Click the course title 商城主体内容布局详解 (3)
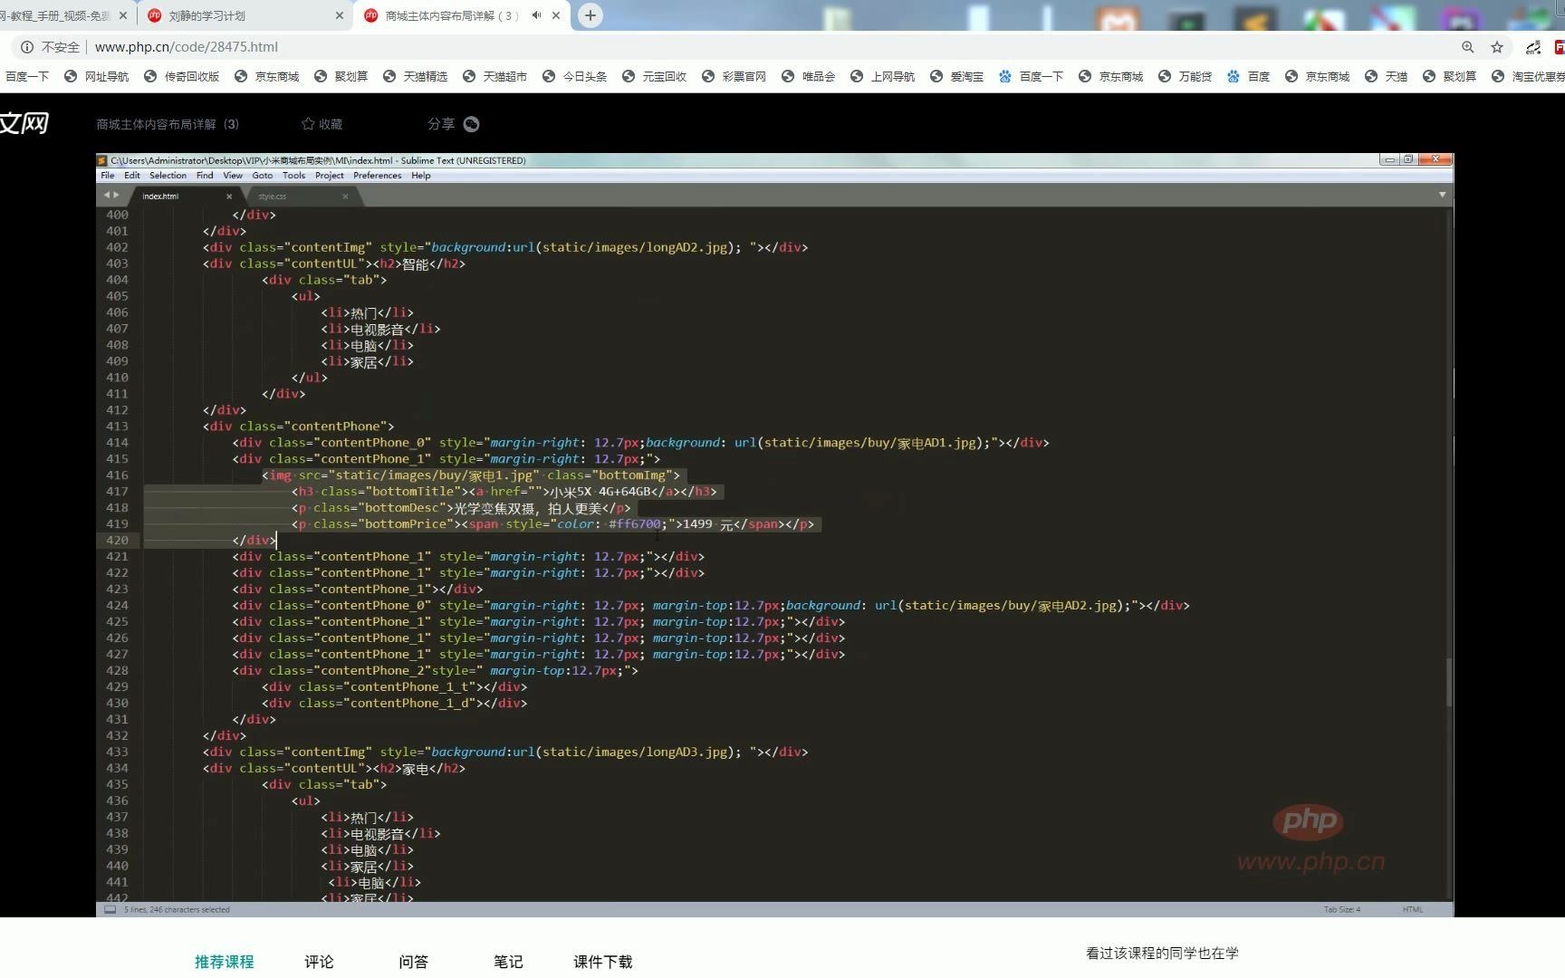Screen dimensions: 1565x978 [168, 124]
